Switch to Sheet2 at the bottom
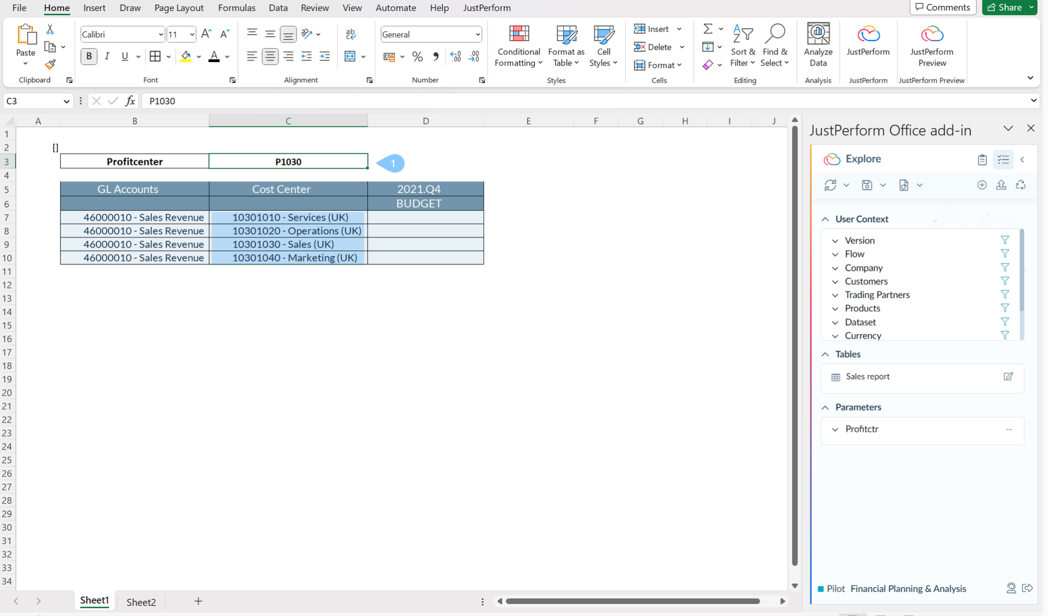1048x616 pixels. click(140, 602)
